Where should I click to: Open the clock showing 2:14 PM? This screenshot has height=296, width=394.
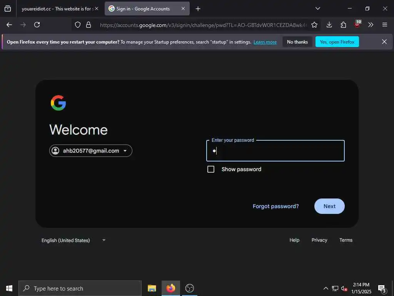click(361, 288)
